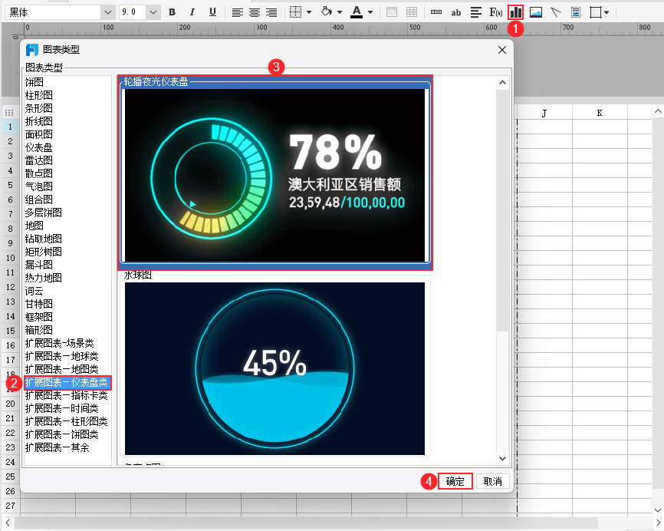This screenshot has width=664, height=531.
Task: Select 热力地图 chart type
Action: [x=43, y=278]
